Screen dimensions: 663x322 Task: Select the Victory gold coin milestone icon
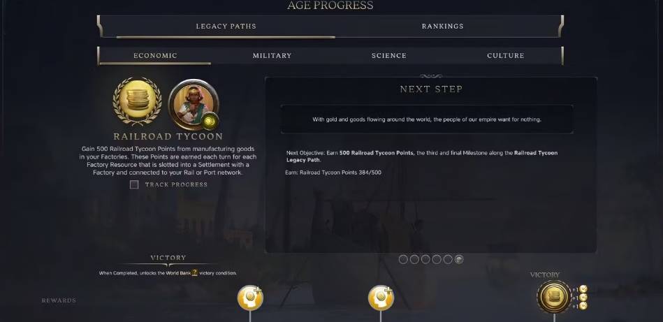pyautogui.click(x=553, y=297)
